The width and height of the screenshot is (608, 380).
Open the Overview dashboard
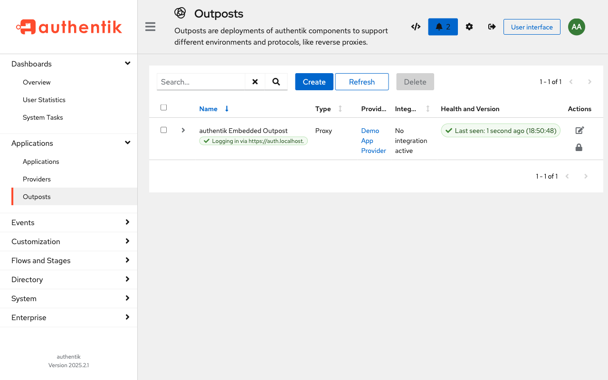pos(74,82)
